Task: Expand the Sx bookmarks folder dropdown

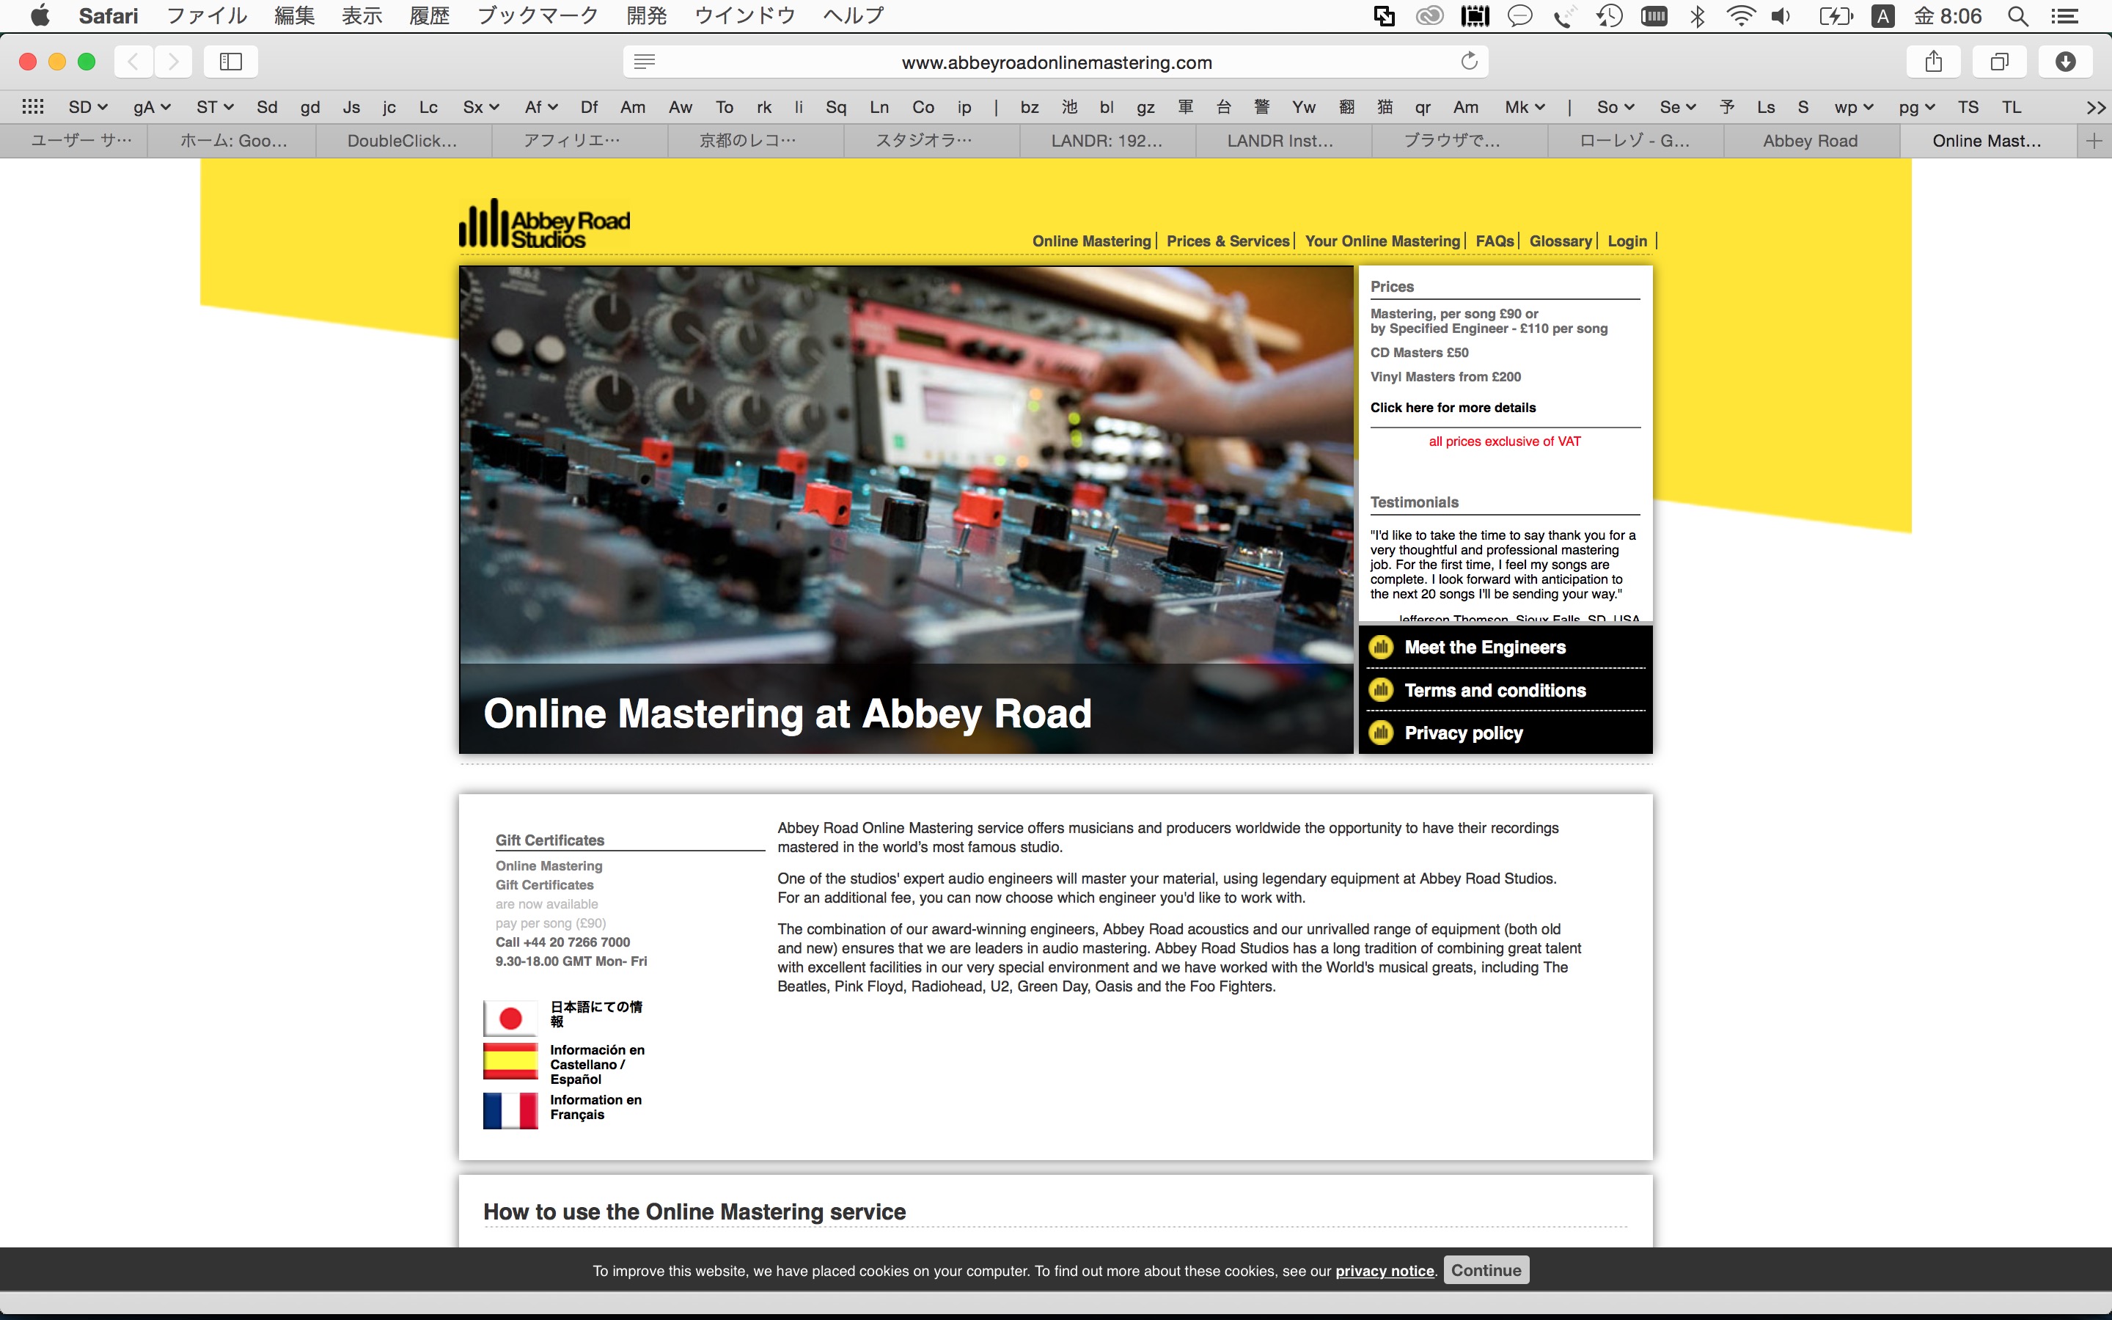Action: pyautogui.click(x=481, y=106)
